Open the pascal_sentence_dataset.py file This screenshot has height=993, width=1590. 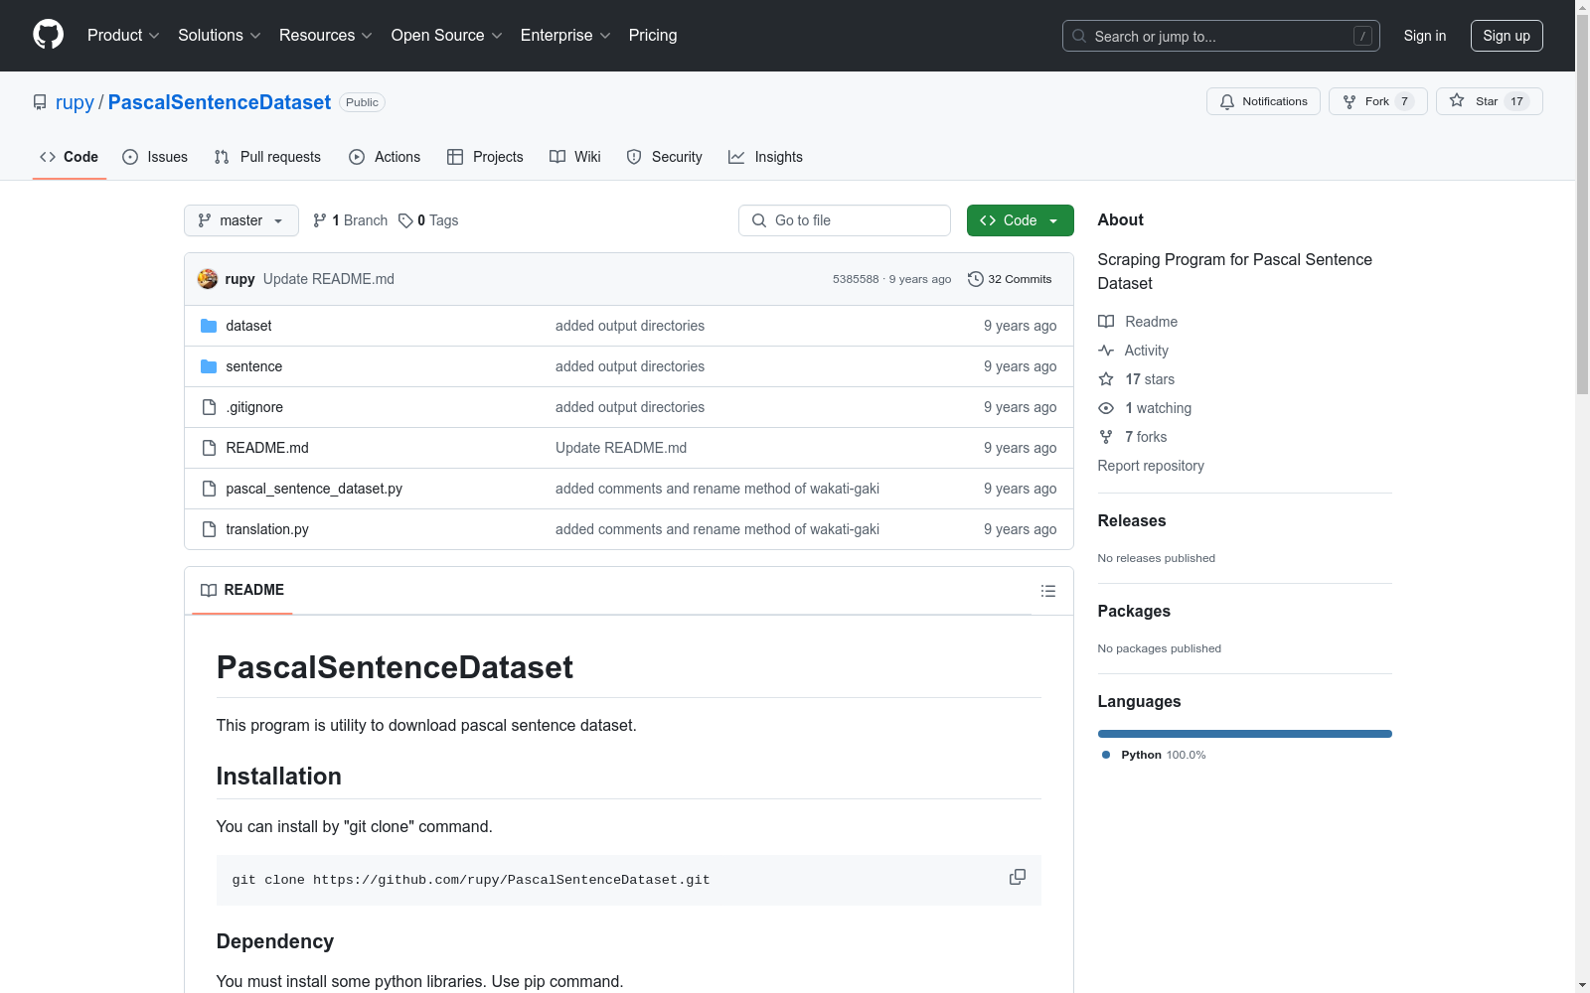tap(314, 489)
